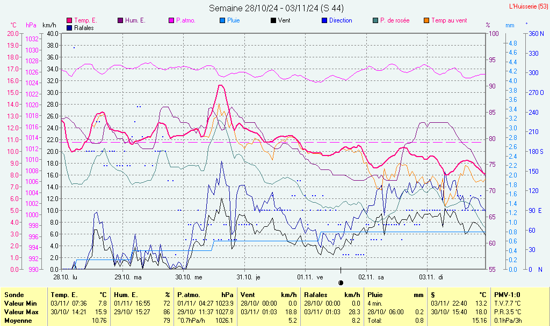Click the 29.10. ma date label
The width and height of the screenshot is (550, 326).
click(x=128, y=277)
